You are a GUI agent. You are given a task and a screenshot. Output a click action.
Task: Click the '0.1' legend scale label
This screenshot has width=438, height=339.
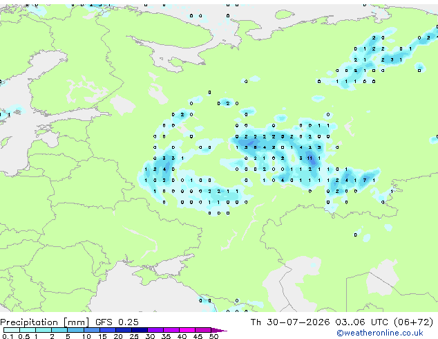pyautogui.click(x=8, y=336)
